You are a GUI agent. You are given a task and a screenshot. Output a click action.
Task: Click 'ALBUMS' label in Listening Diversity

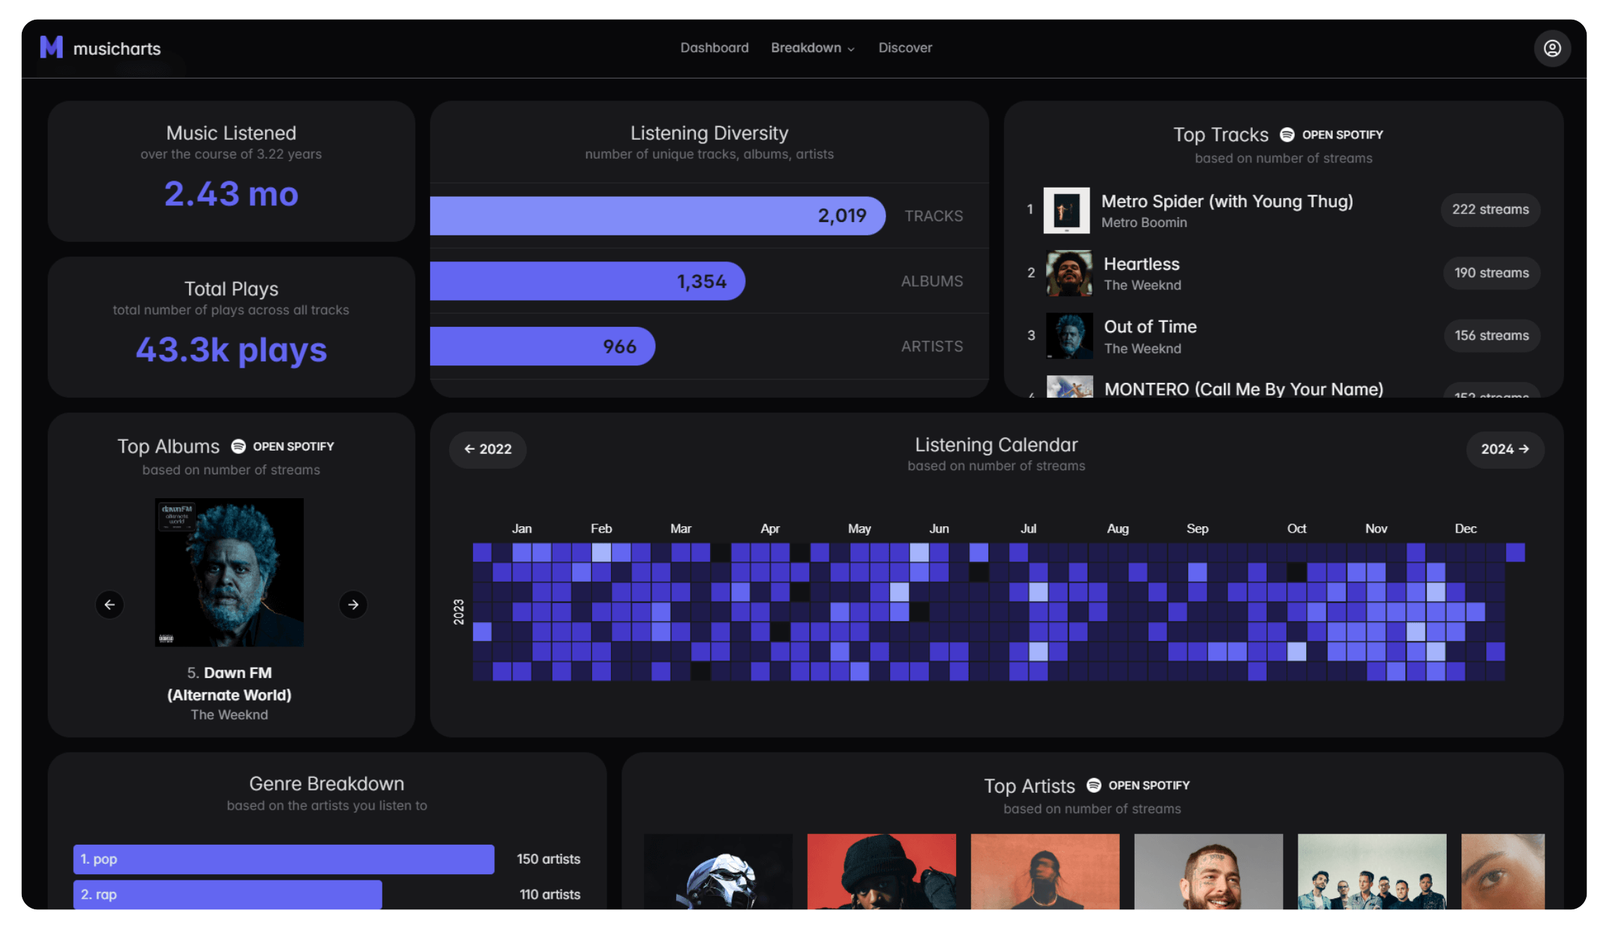(x=932, y=281)
